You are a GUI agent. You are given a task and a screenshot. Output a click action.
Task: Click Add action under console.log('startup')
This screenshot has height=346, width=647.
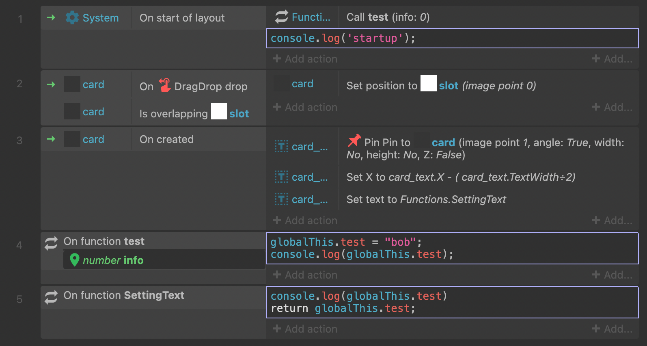pos(305,59)
